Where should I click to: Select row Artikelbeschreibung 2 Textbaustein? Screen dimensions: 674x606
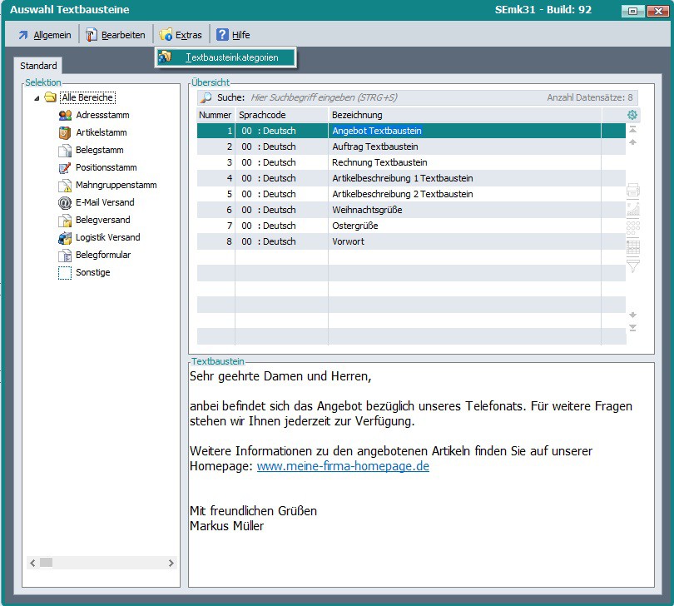tap(411, 194)
